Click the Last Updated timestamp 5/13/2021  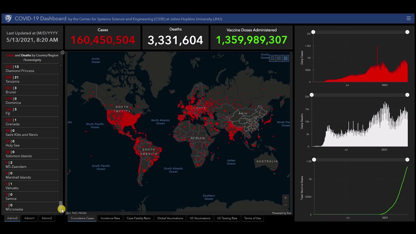click(x=32, y=40)
